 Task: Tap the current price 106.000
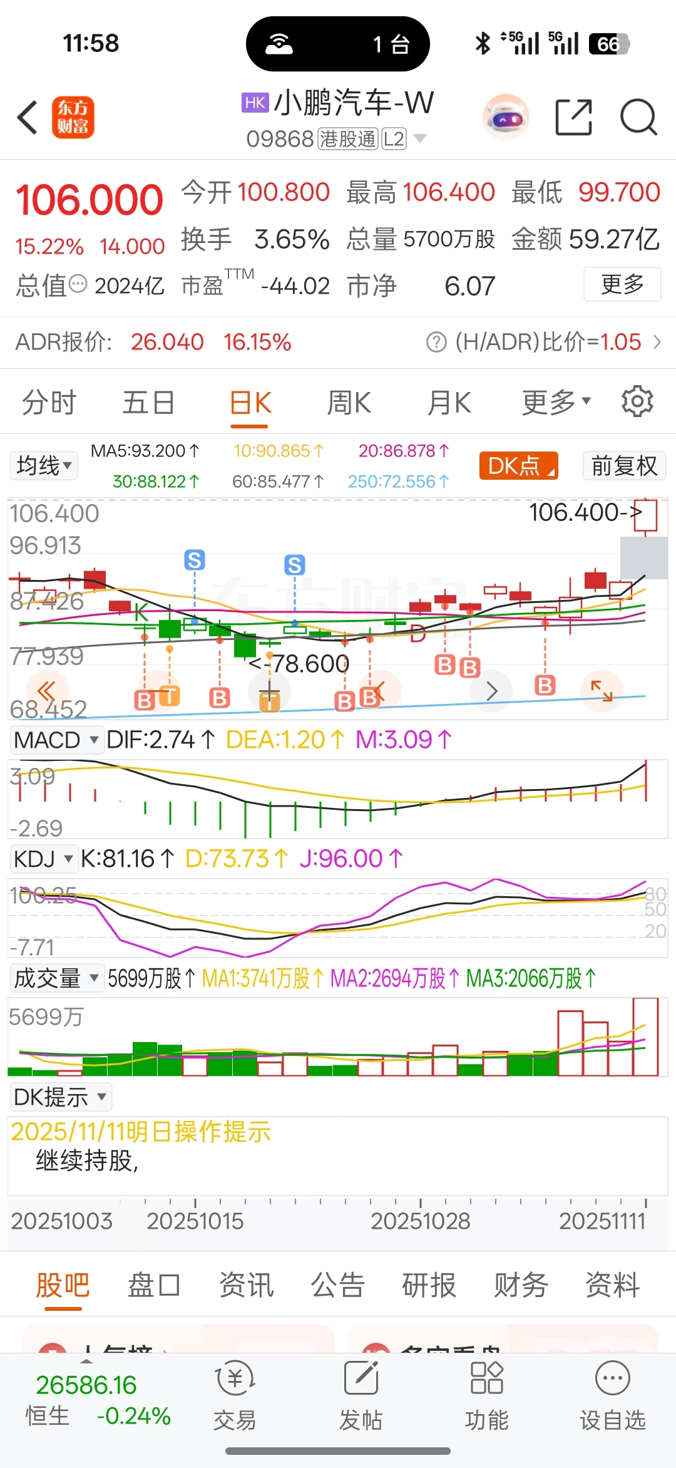point(90,200)
